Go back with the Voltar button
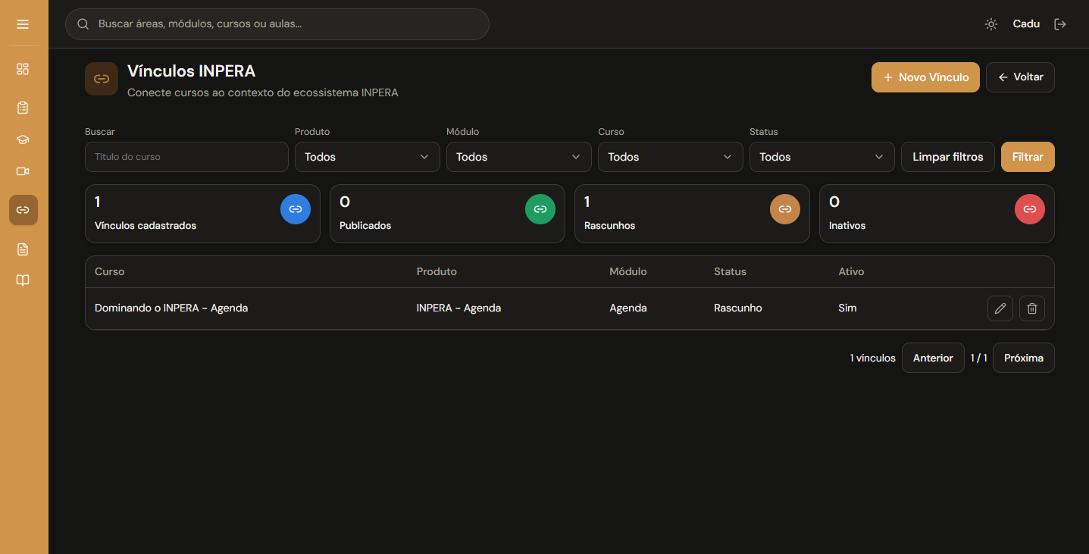The height and width of the screenshot is (554, 1089). point(1020,77)
